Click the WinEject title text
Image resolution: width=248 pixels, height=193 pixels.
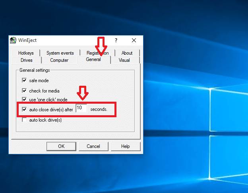(27, 40)
